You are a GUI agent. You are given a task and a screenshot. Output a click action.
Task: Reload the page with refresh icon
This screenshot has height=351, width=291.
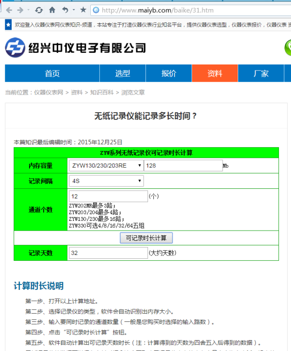coord(39,10)
